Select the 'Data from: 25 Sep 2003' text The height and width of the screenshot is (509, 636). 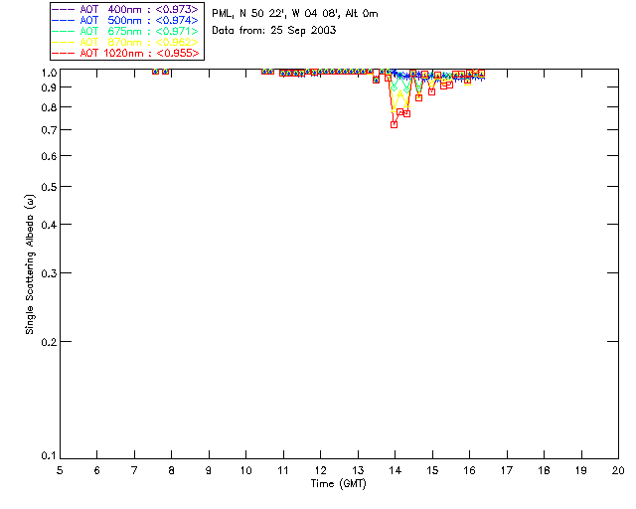[x=274, y=31]
